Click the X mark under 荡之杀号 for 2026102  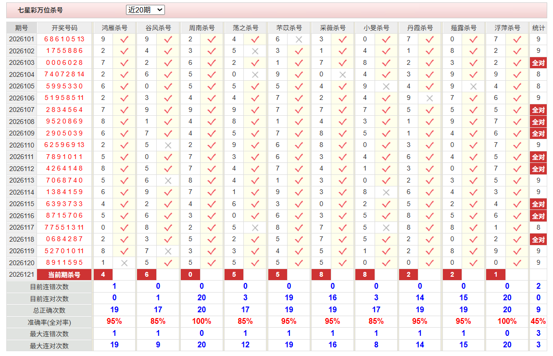255,51
